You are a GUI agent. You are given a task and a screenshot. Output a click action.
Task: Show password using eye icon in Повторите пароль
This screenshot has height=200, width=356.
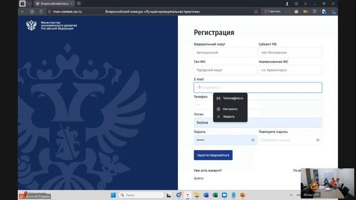(318, 140)
